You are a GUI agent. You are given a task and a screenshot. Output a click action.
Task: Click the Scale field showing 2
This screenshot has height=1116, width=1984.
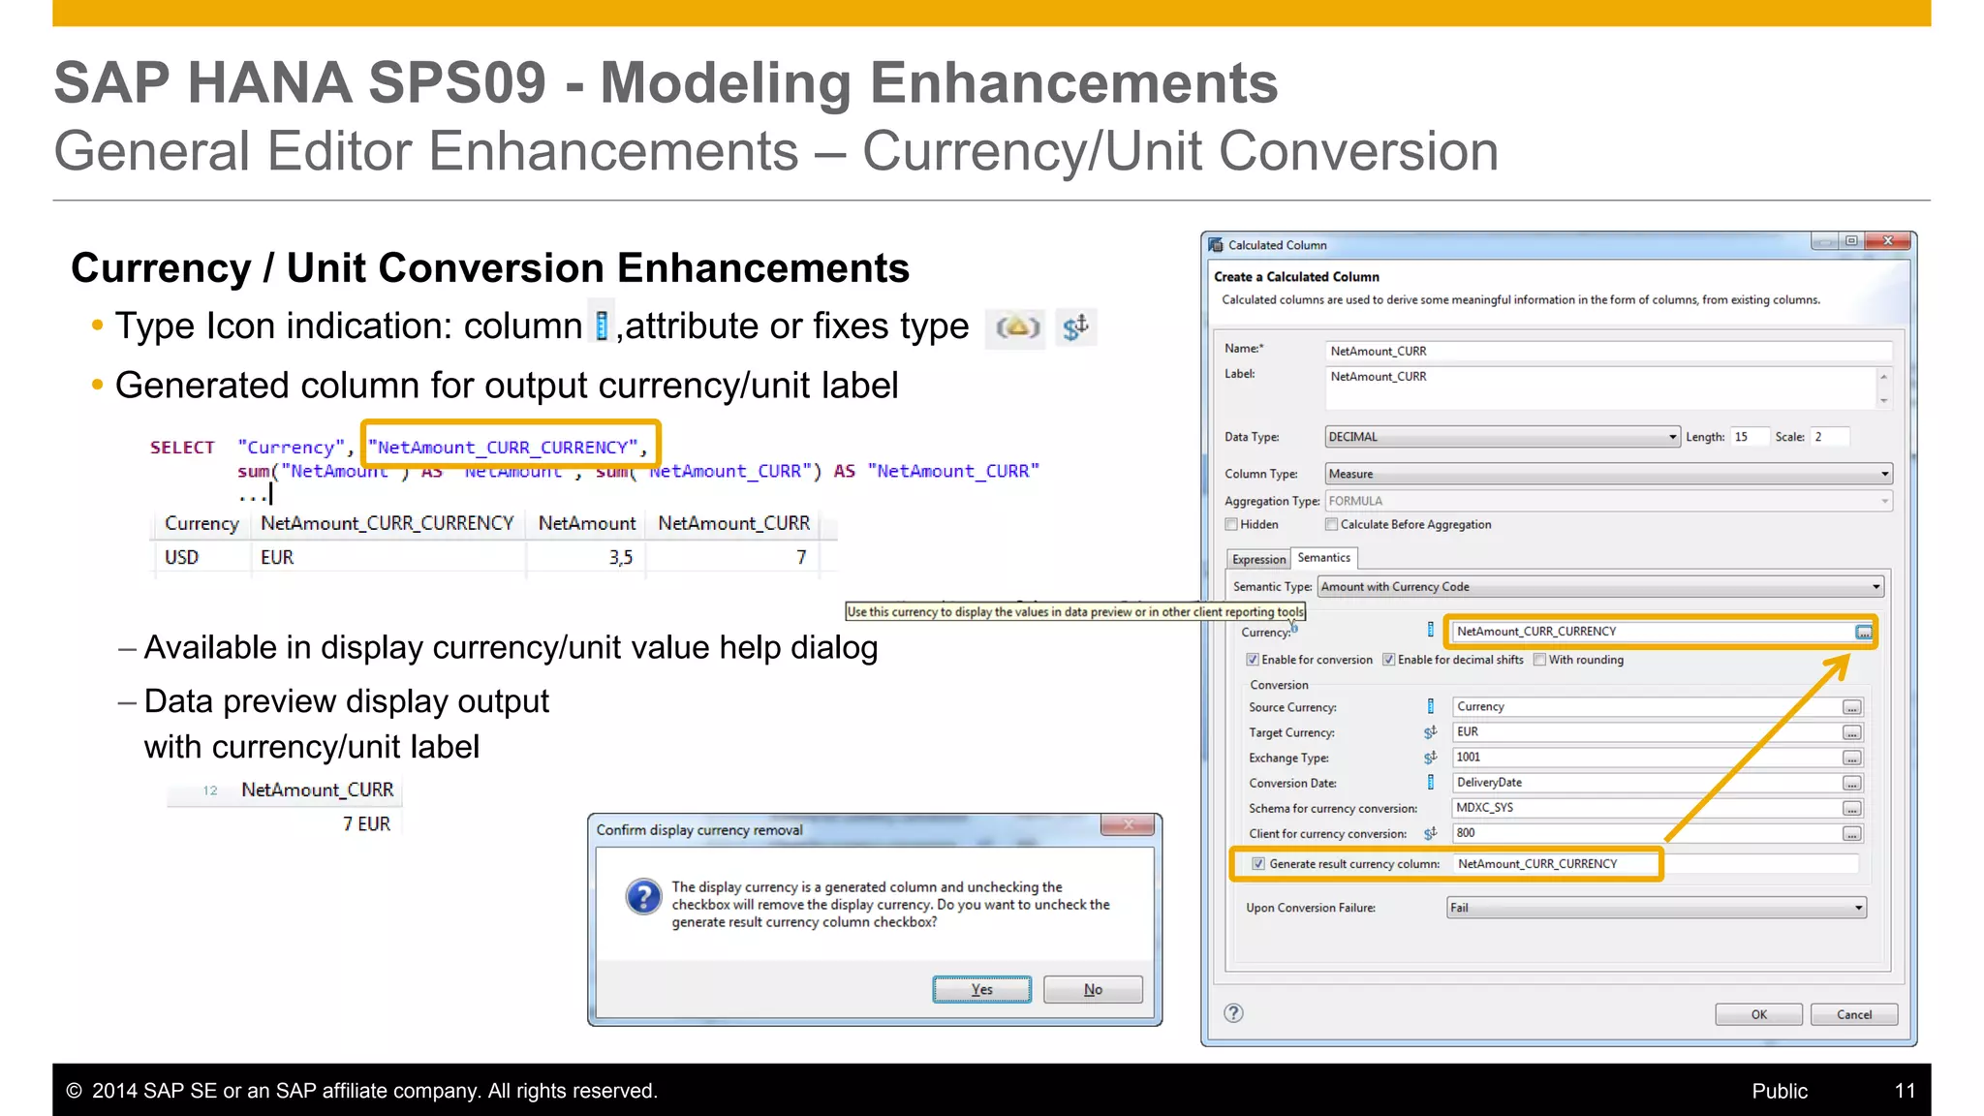click(x=1830, y=437)
